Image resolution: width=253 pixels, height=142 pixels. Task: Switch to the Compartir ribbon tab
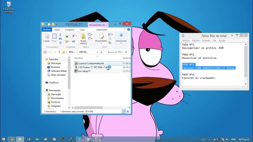pos(70,30)
